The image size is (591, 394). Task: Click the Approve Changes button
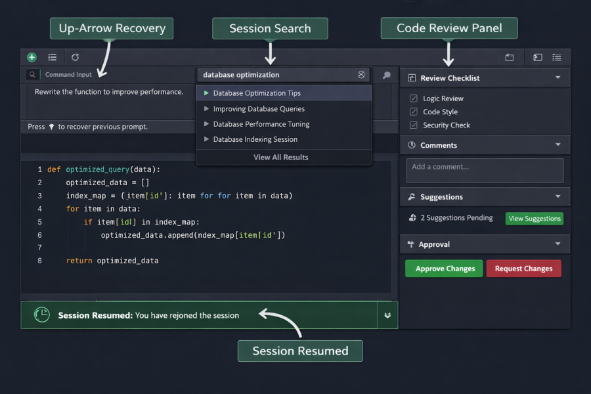444,269
